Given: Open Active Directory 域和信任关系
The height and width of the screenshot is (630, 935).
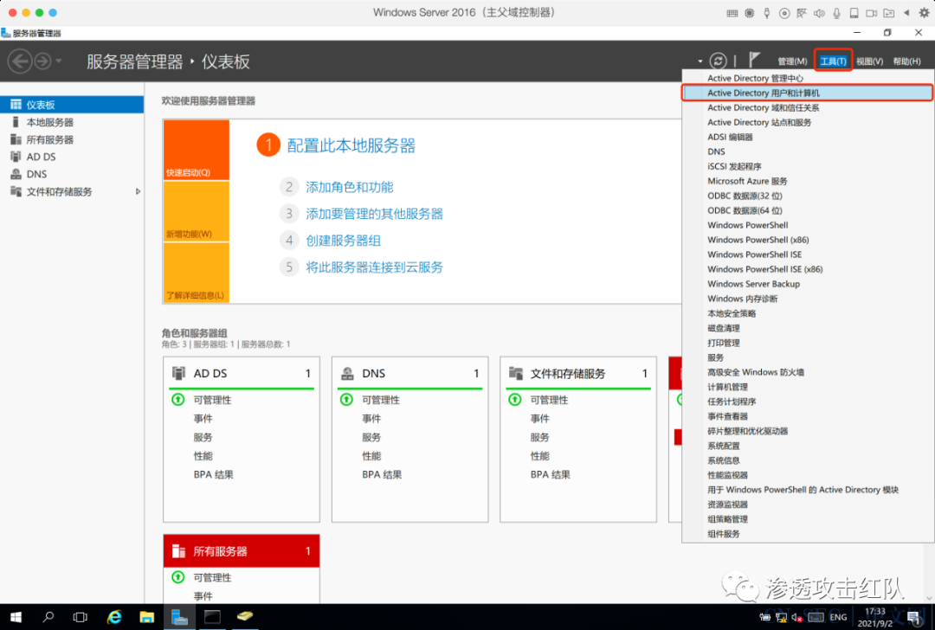Looking at the screenshot, I should coord(808,108).
